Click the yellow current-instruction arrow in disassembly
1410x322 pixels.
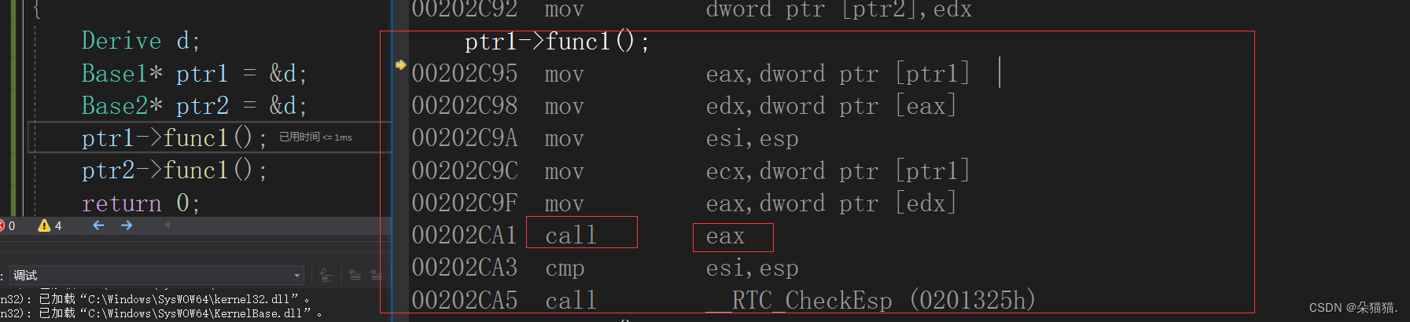click(400, 64)
